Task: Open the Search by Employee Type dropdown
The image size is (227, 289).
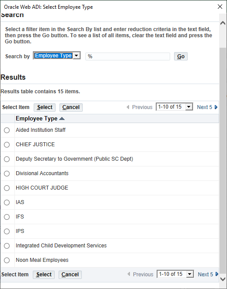Action: click(57, 56)
